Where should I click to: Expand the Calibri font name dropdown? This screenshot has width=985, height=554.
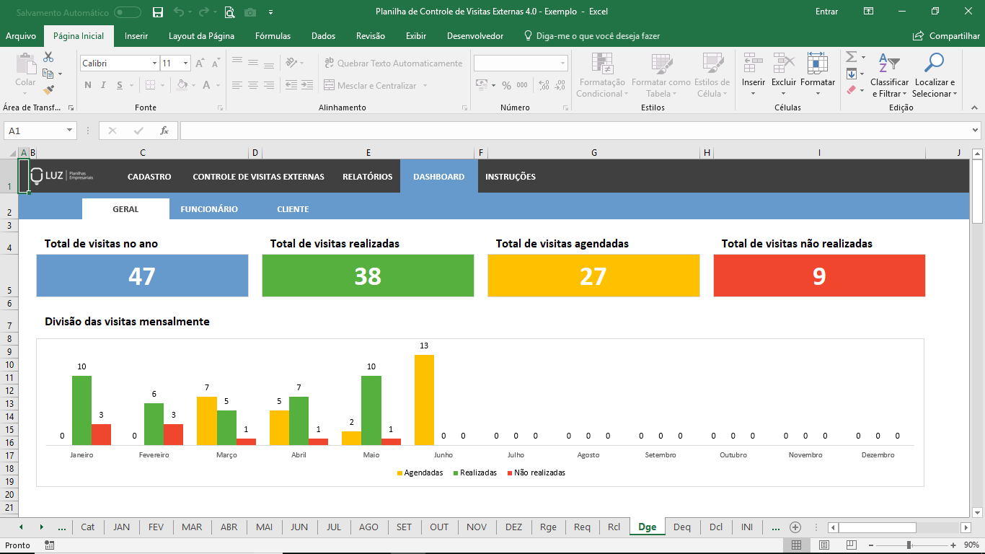154,63
